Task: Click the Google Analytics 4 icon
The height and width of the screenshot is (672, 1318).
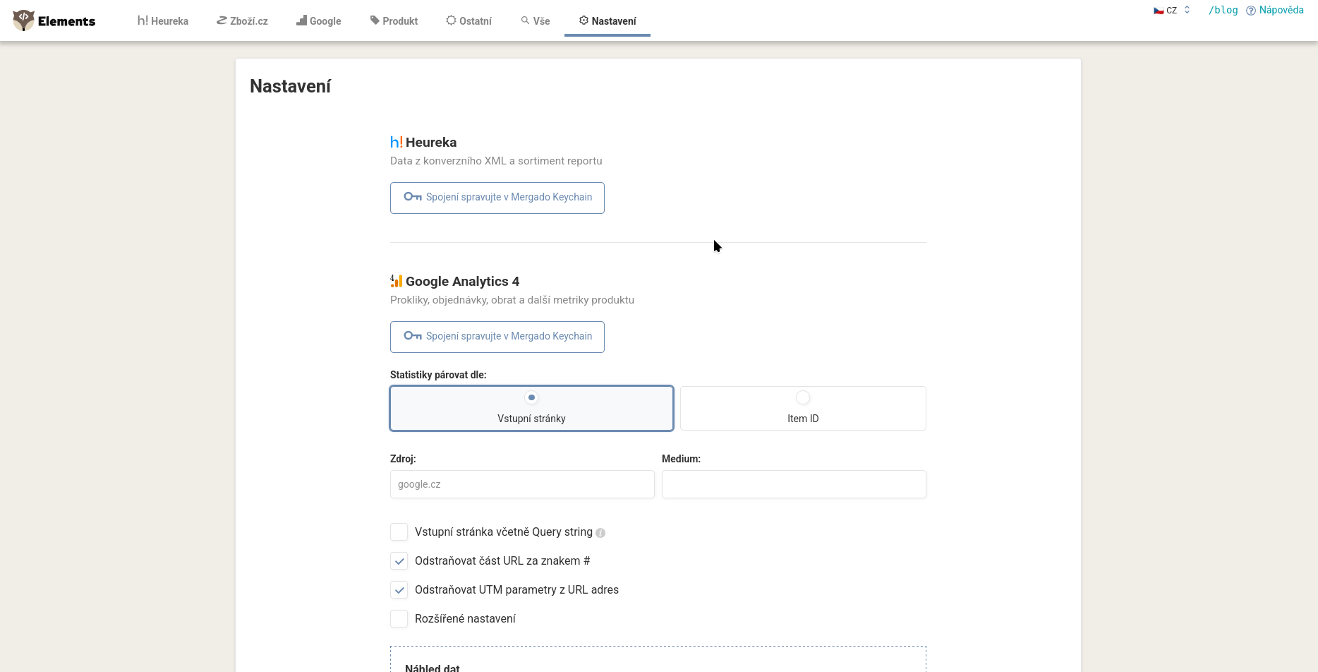Action: (397, 281)
